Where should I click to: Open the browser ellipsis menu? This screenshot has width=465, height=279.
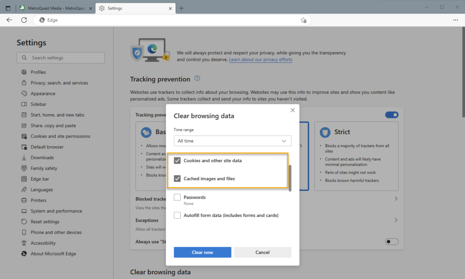point(455,20)
